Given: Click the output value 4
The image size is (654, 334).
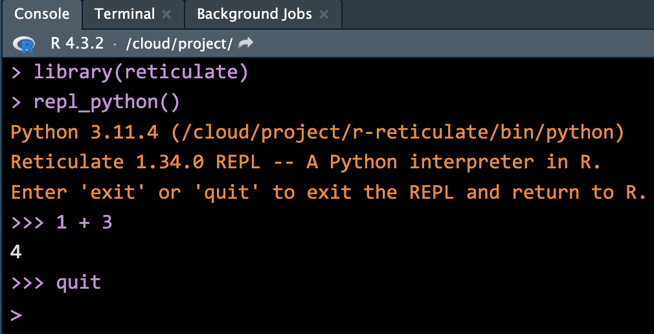Looking at the screenshot, I should point(16,252).
